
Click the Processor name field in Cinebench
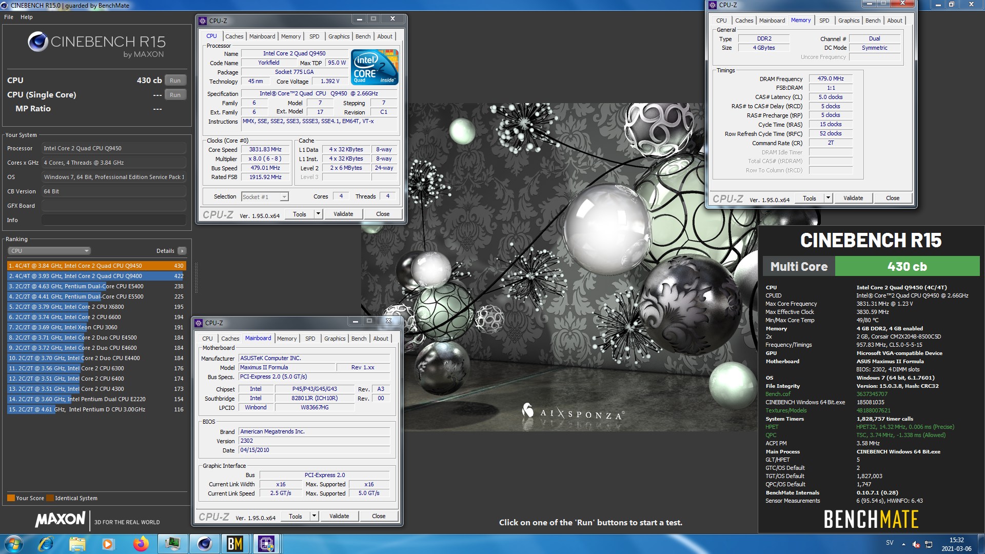tap(114, 148)
